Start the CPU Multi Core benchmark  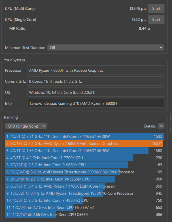(x=156, y=9)
